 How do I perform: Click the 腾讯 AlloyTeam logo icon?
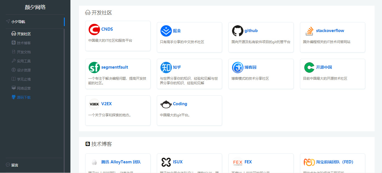click(x=94, y=162)
